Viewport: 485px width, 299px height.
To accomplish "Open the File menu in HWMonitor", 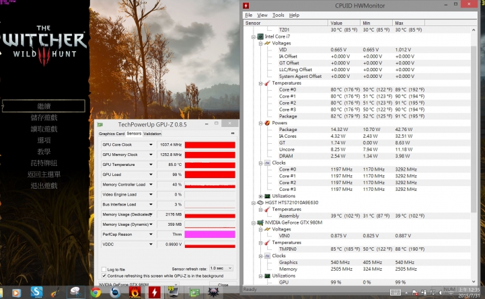I will [x=249, y=15].
